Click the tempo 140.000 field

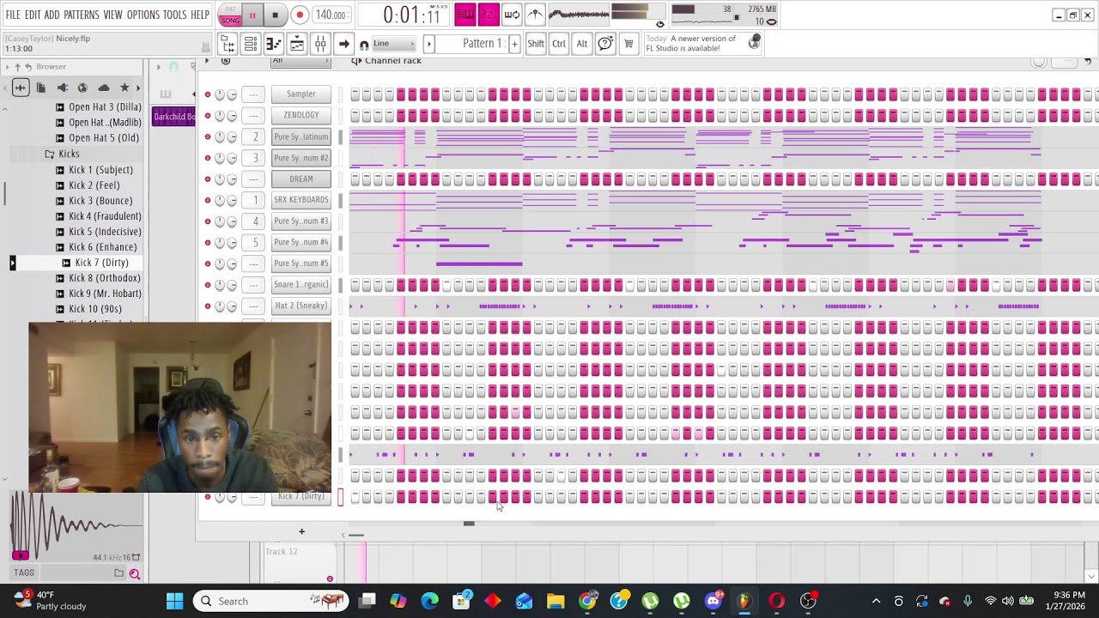coord(330,15)
